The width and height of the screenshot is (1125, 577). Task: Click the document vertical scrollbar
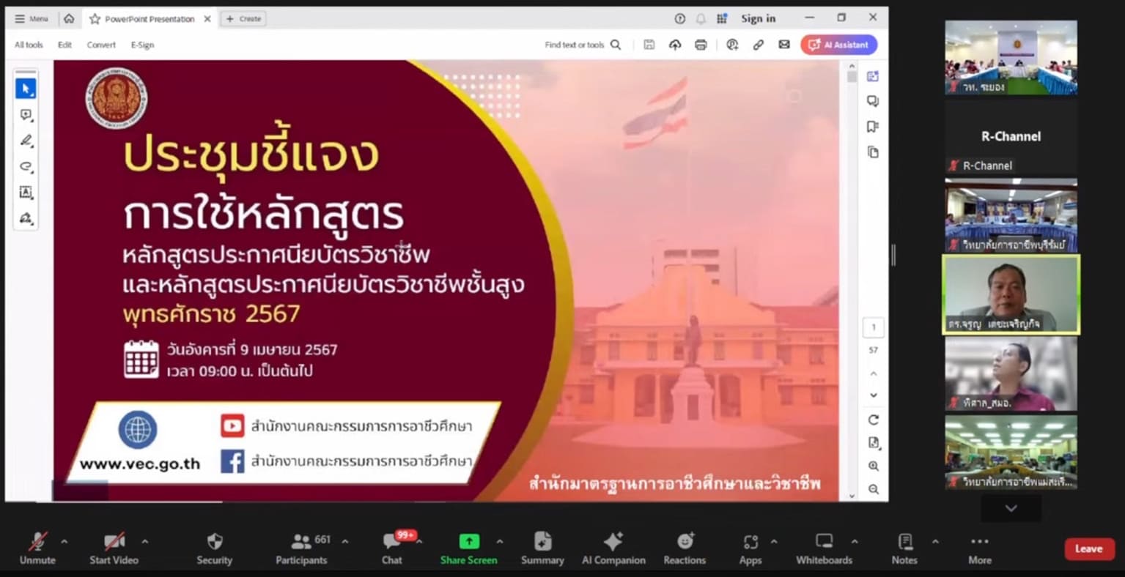coord(851,280)
